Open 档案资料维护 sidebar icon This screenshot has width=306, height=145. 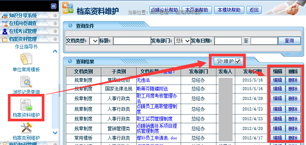click(26, 105)
